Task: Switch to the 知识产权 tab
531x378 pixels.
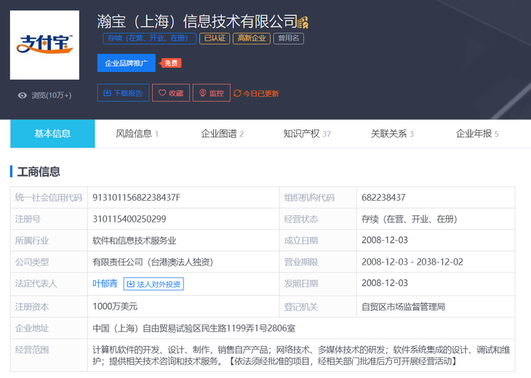Action: click(x=307, y=134)
